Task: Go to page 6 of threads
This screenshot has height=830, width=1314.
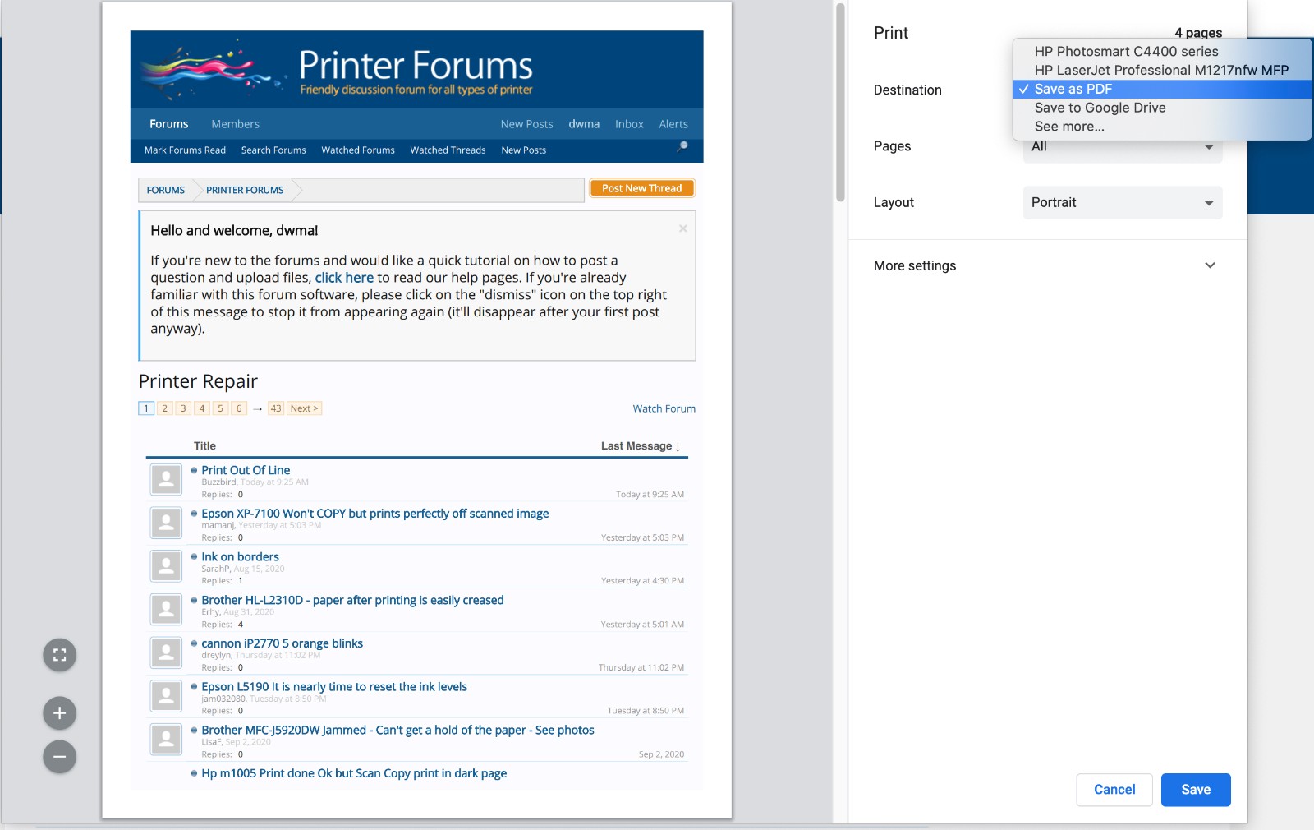Action: (x=239, y=408)
